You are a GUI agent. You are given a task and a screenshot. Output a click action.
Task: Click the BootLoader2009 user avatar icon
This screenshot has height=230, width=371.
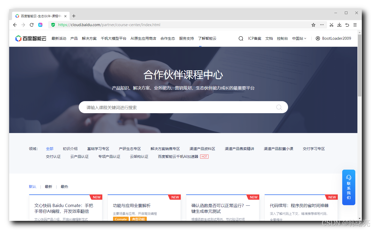point(318,38)
